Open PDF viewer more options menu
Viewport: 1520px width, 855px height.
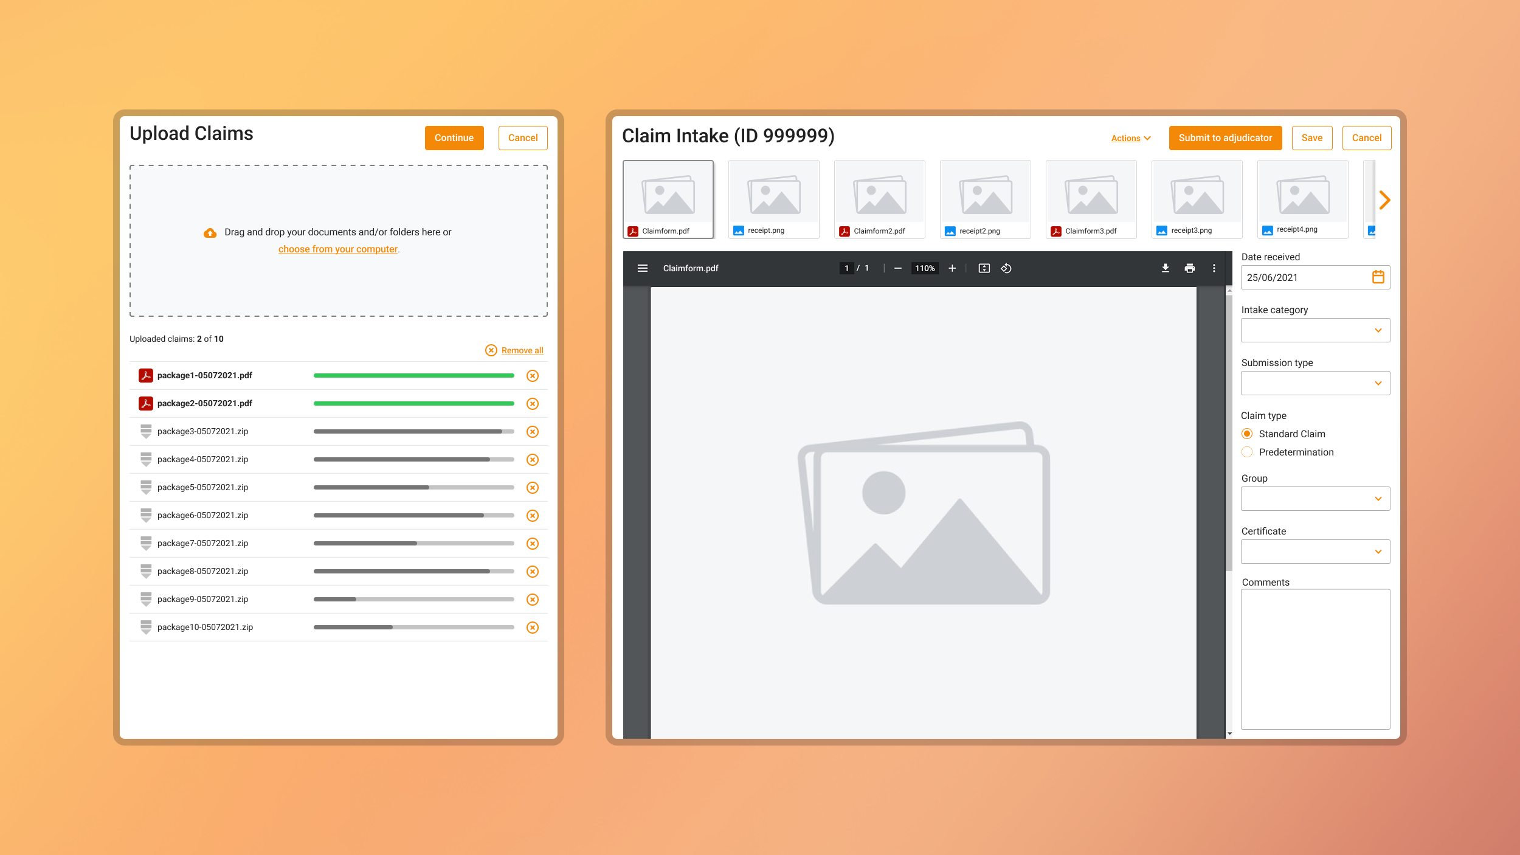coord(1214,268)
